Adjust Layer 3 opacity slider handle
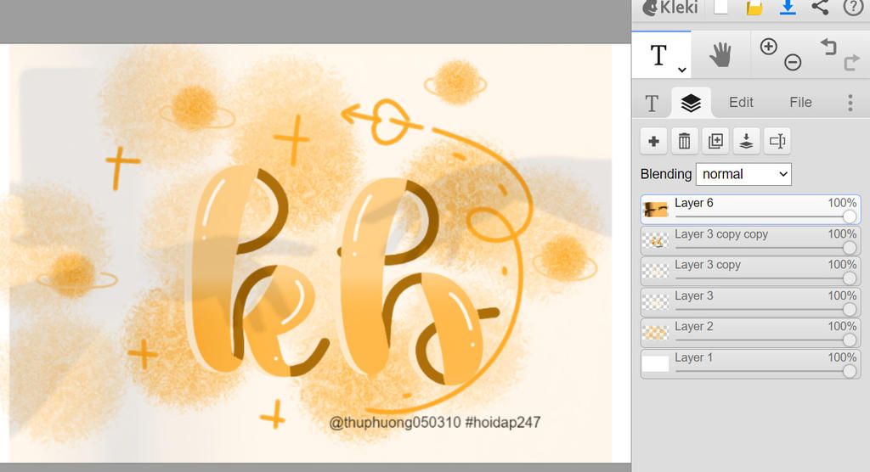The width and height of the screenshot is (870, 472). tap(849, 309)
